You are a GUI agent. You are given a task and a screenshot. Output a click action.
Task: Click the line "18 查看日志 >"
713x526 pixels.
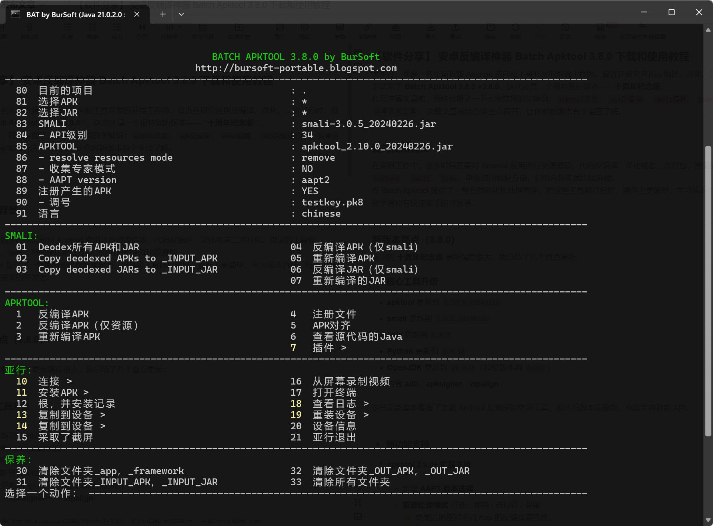[330, 404]
